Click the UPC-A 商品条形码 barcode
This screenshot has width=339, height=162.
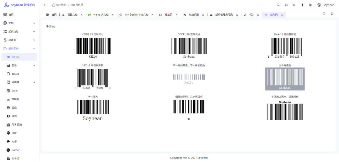pos(93,79)
